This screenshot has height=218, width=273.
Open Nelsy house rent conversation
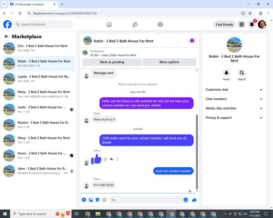tap(38, 94)
